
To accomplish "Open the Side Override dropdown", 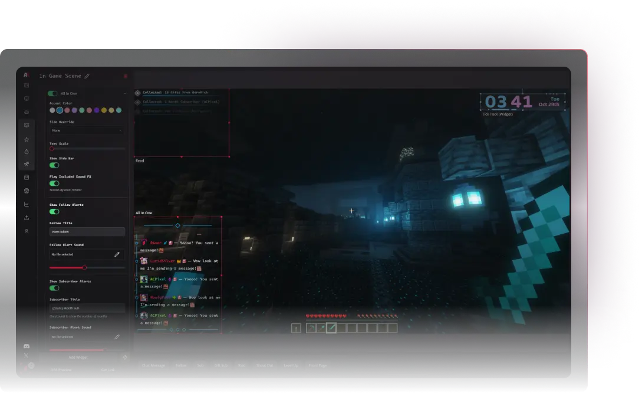I will point(87,130).
